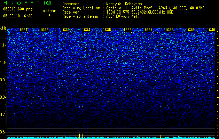Click the meteor count value 5
Viewport: 219px width, 139px height.
(49, 16)
